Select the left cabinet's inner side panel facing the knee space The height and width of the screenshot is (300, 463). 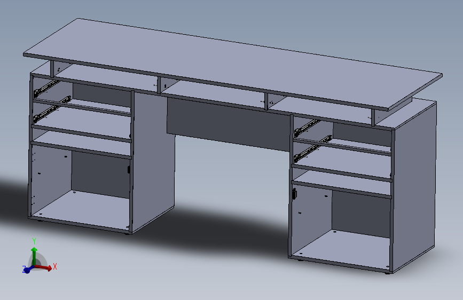click(x=153, y=162)
